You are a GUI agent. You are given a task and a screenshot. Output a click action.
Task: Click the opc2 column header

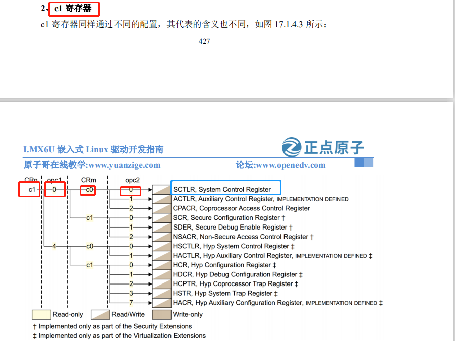132,180
